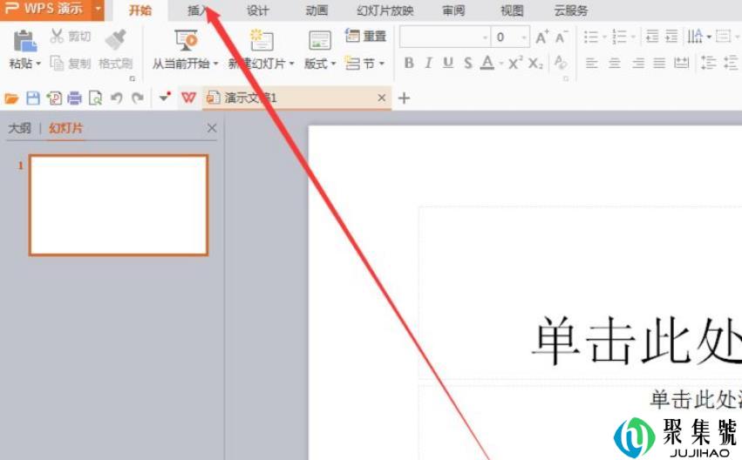Click the increase font size icon

pyautogui.click(x=542, y=37)
